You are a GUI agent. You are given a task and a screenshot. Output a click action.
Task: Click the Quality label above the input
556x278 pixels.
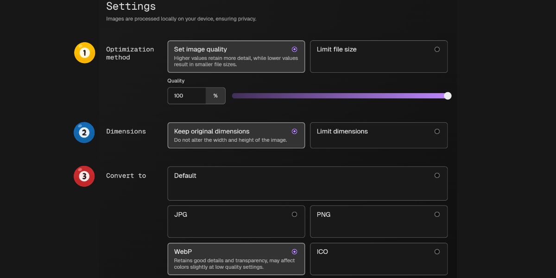point(176,81)
